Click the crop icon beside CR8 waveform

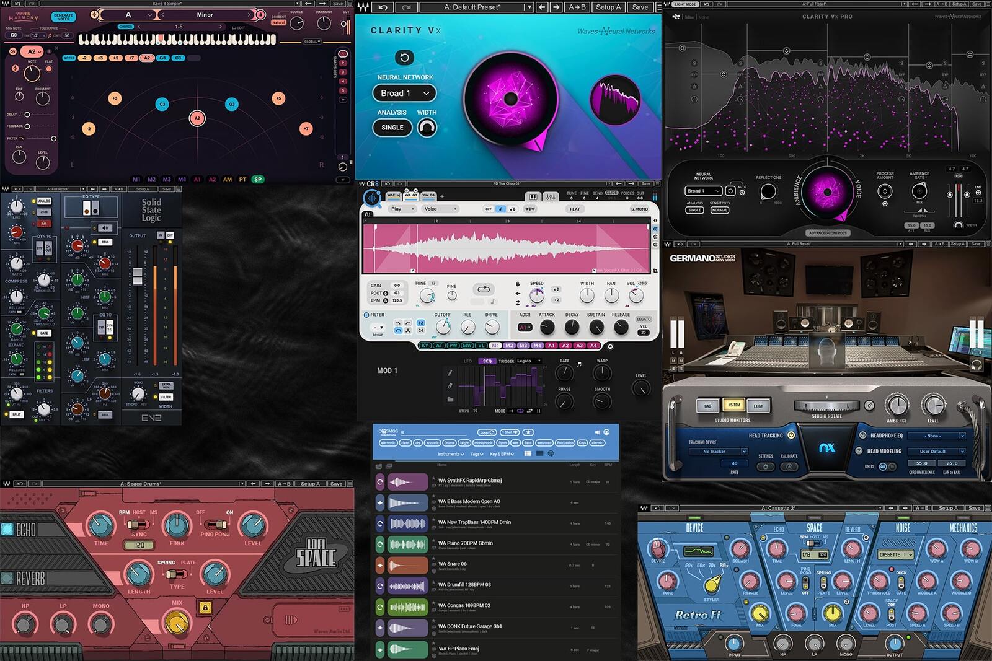coord(655,271)
